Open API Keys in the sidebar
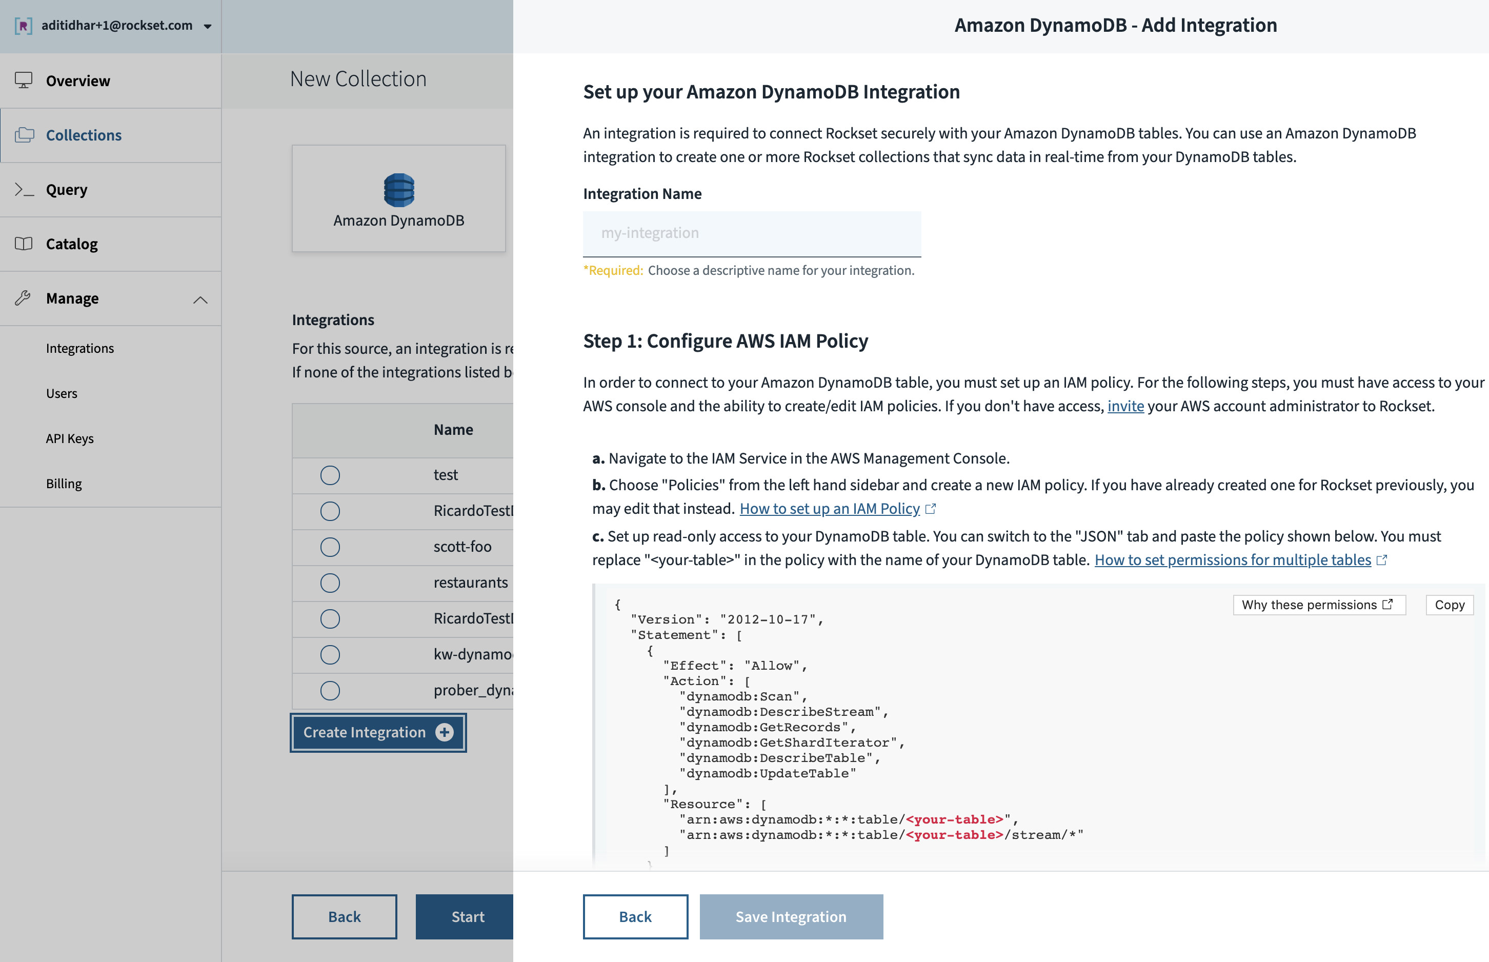 pyautogui.click(x=69, y=438)
